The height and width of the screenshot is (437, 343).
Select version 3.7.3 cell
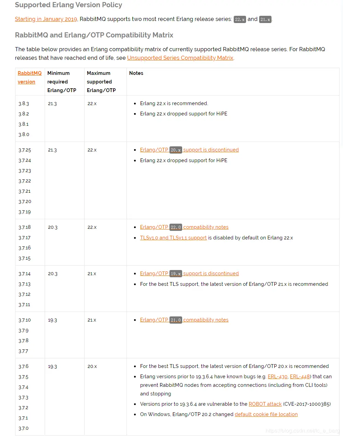coord(24,397)
